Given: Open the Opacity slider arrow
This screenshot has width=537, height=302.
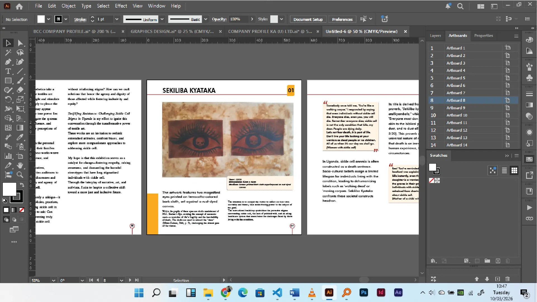Looking at the screenshot, I should point(252,19).
